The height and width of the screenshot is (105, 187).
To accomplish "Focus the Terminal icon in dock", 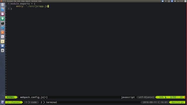I will (x=3, y=23).
